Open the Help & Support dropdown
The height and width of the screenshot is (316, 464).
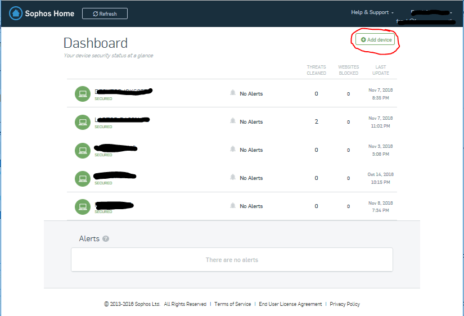(372, 12)
